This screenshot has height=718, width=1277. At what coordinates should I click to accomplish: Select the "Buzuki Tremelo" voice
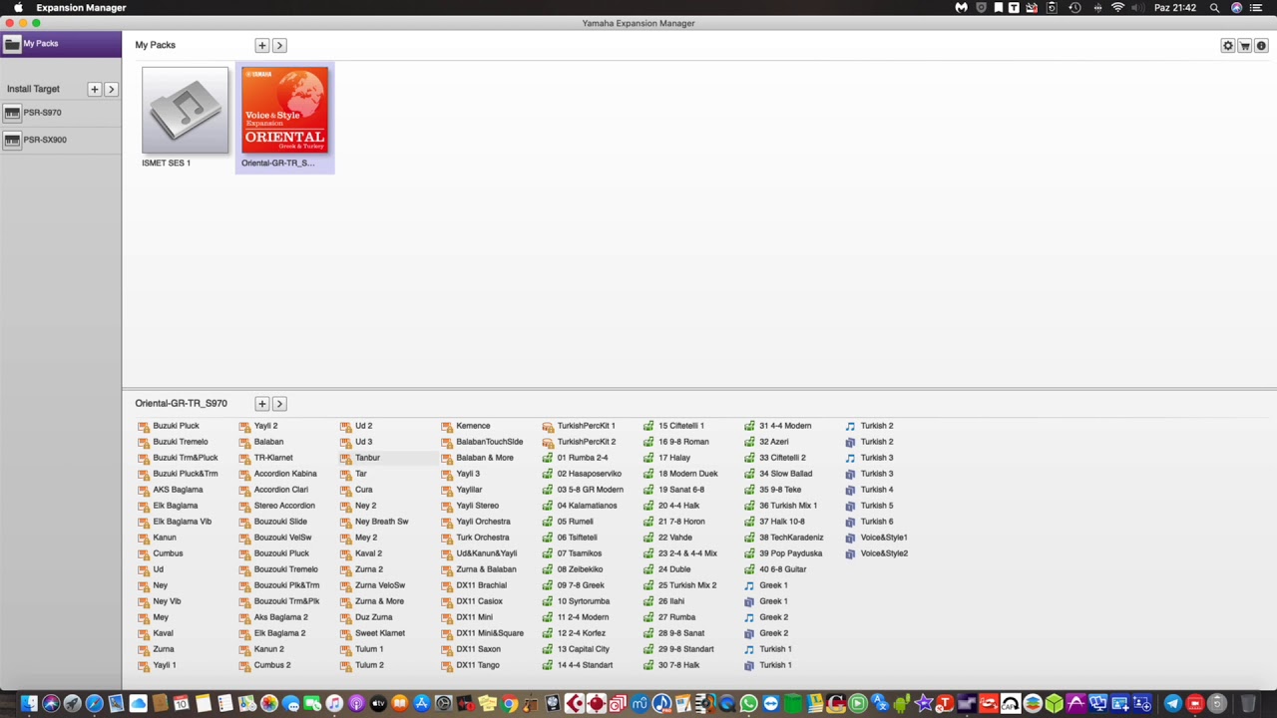tap(181, 442)
